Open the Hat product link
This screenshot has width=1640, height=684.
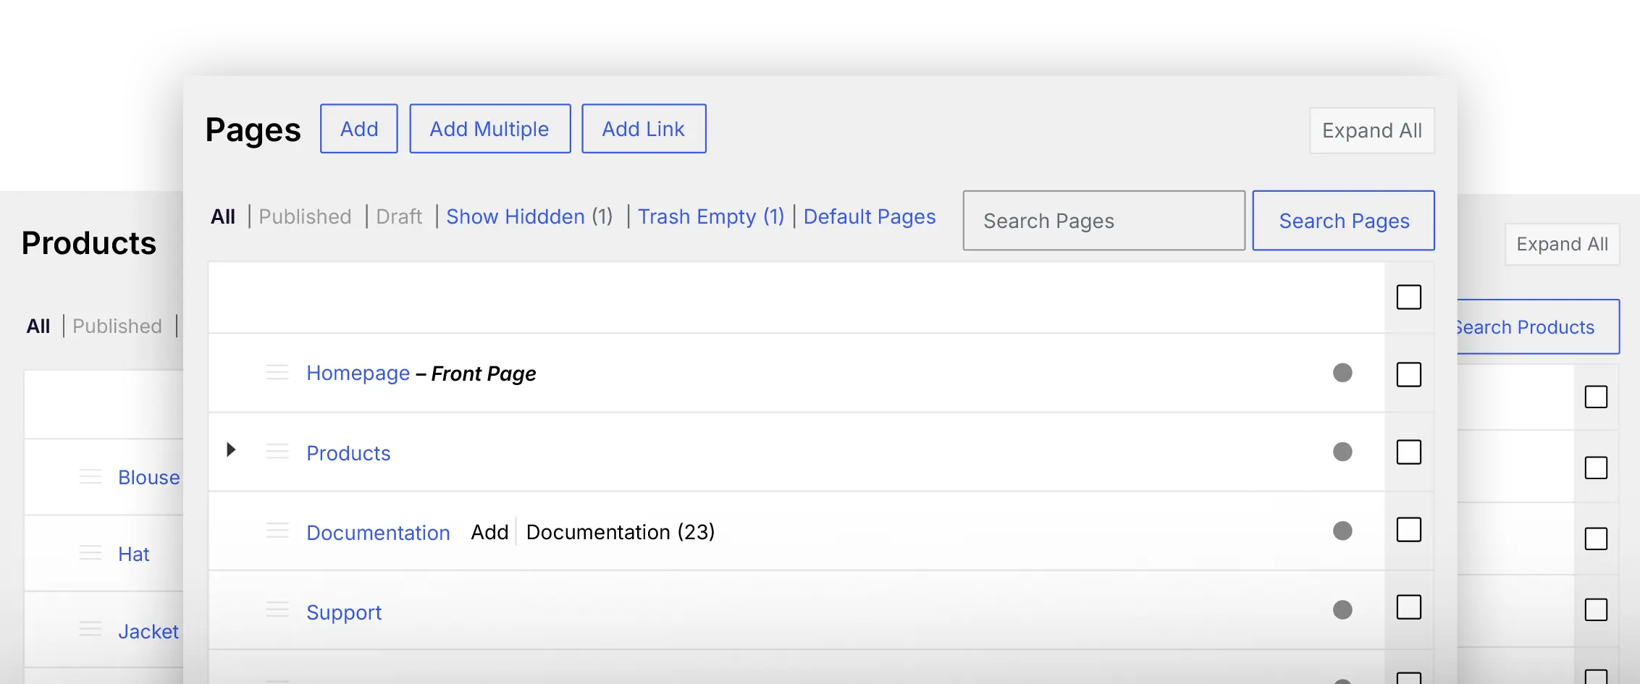[x=134, y=554]
